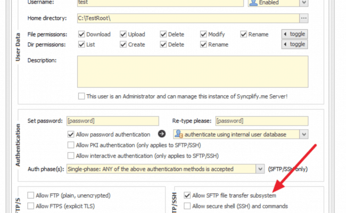Click the Home directory field
346x213 pixels.
coord(188,18)
